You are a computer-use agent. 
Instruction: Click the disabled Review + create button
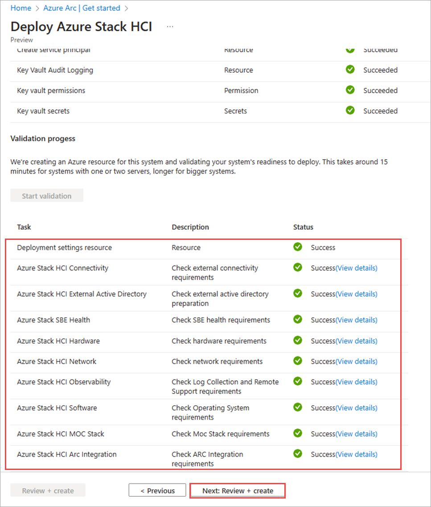tap(48, 490)
